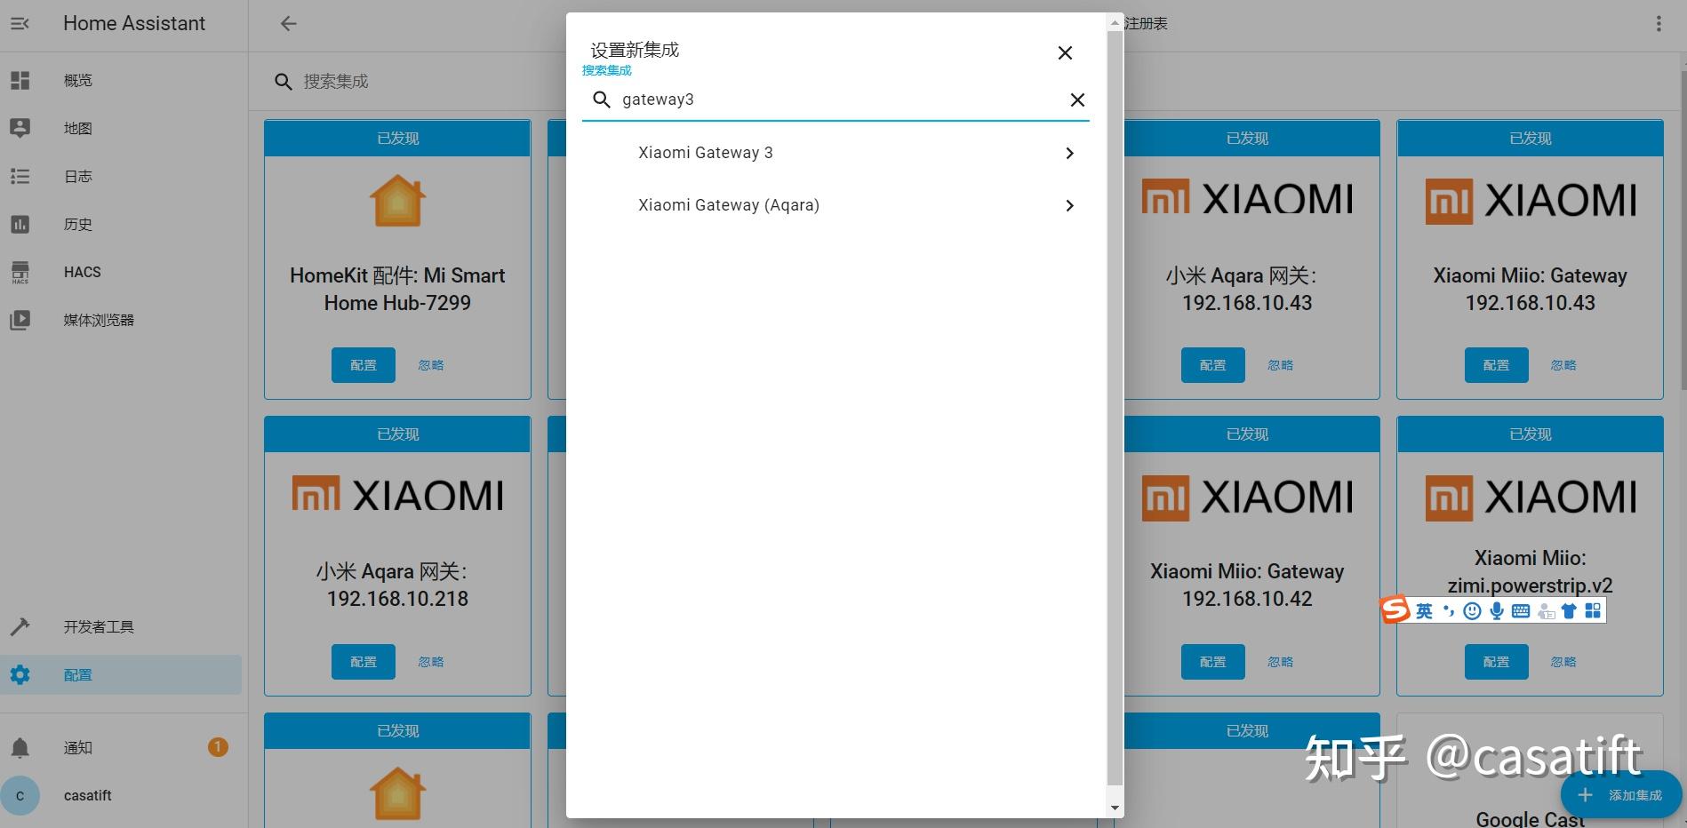Click the Home Assistant title
This screenshot has width=1687, height=828.
click(134, 24)
